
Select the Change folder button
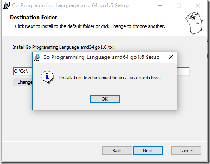point(23,82)
